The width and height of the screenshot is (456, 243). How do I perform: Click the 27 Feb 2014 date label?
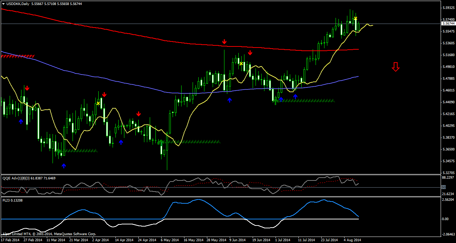(x=32, y=240)
